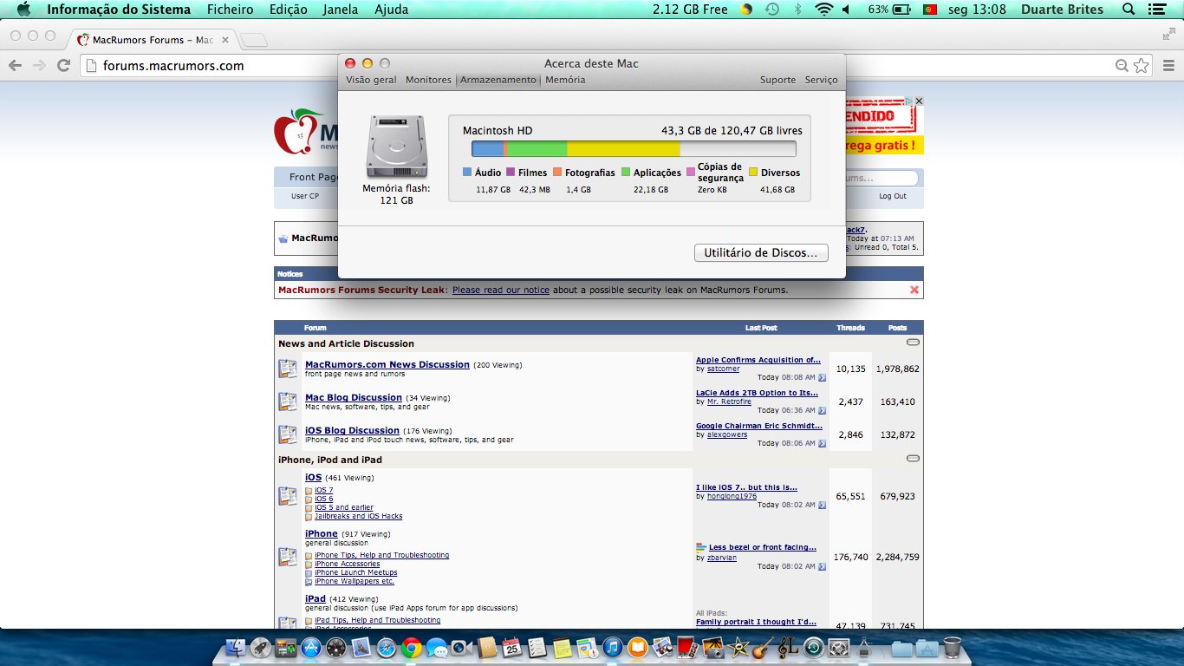Collapse iPhone, iPod and iPad section
The width and height of the screenshot is (1184, 666).
pos(913,458)
